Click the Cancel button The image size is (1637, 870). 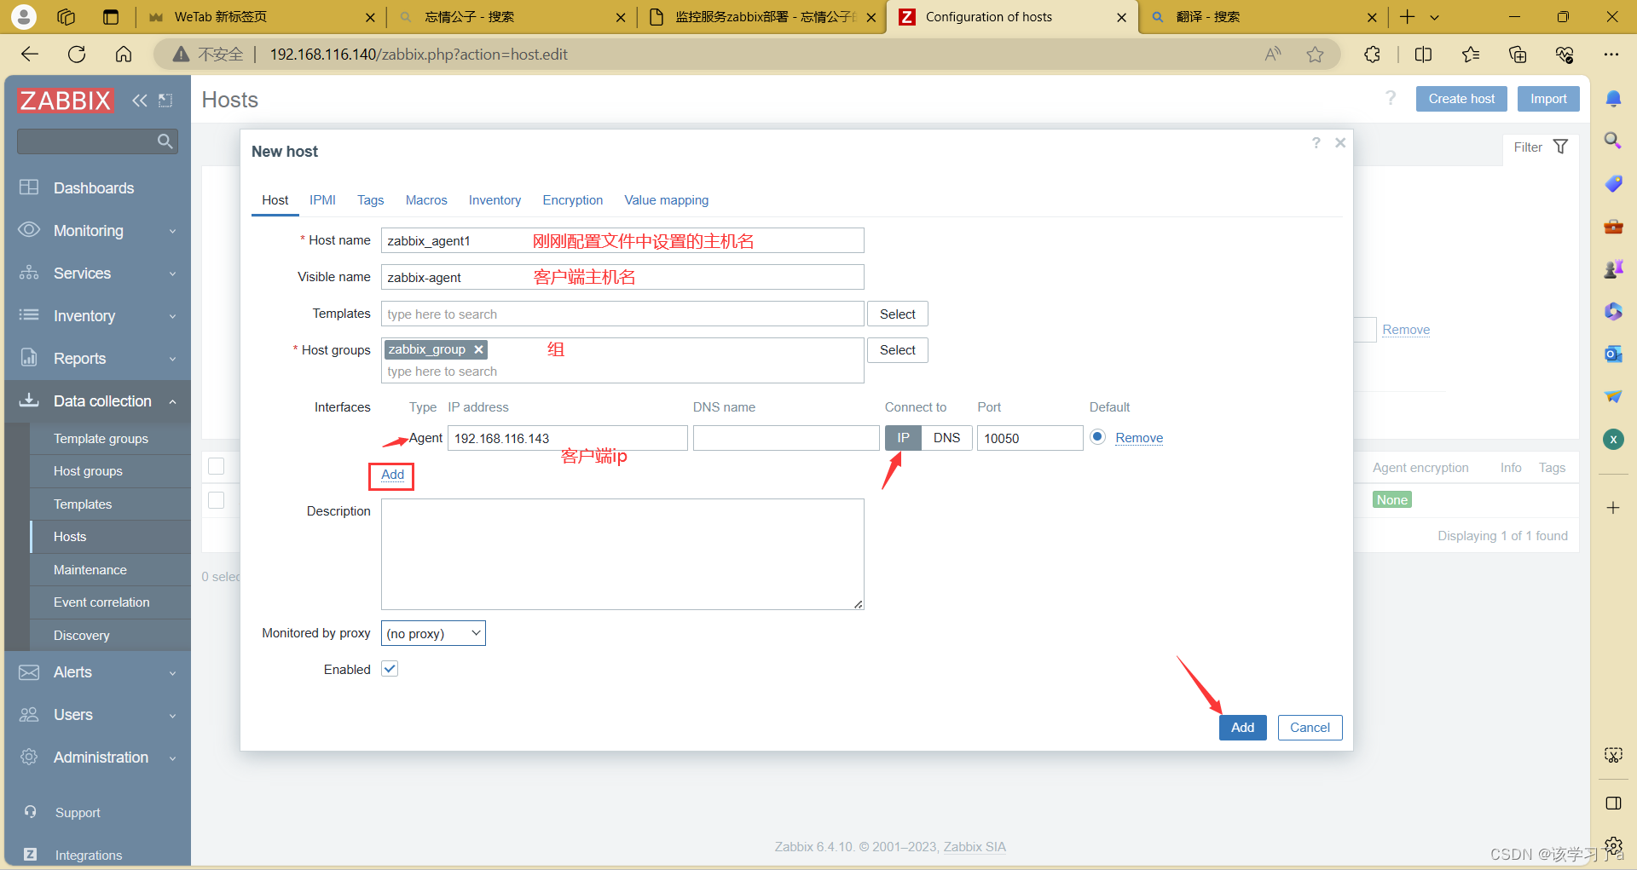tap(1310, 728)
